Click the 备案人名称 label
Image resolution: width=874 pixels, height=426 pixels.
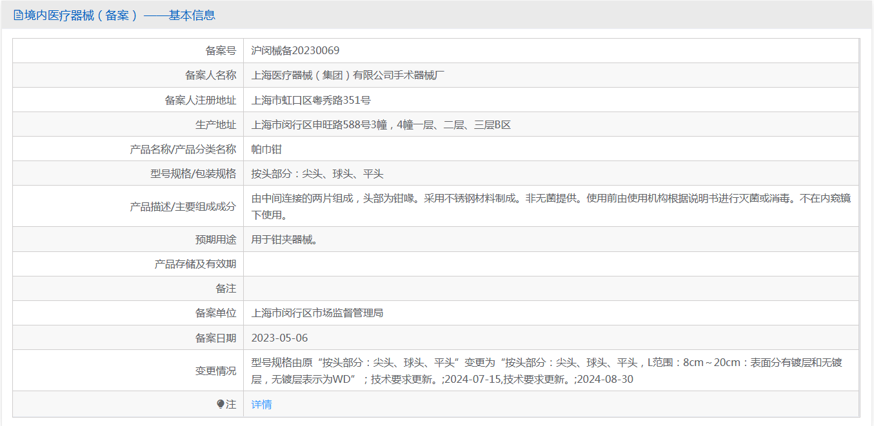(x=210, y=75)
